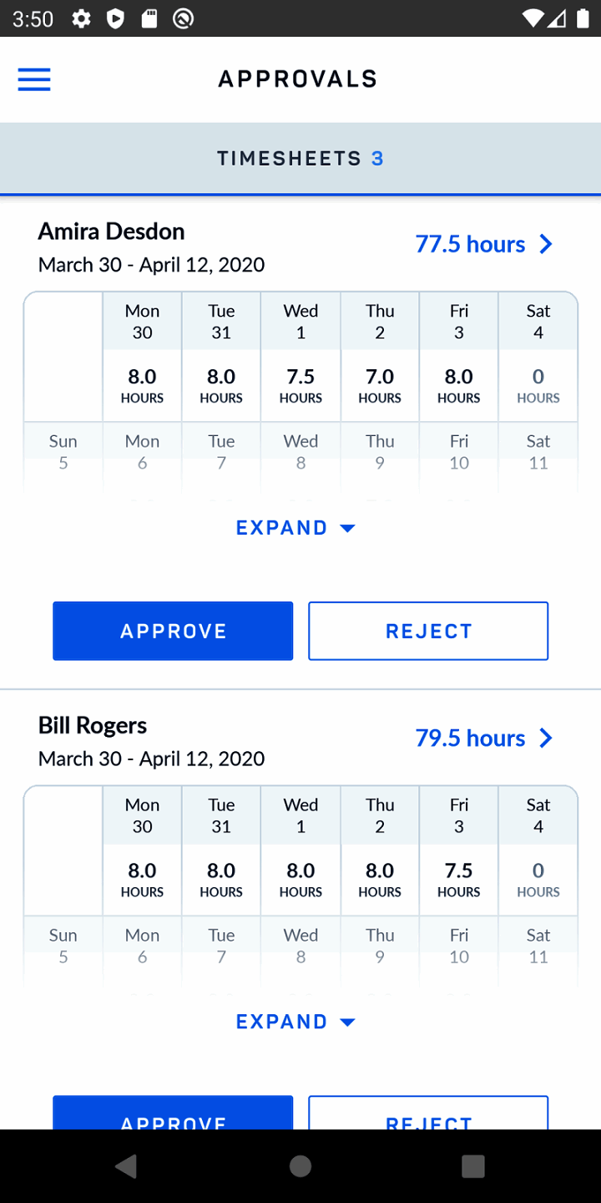Screen dimensions: 601x1203
Task: Select the Timesheets 3 tab
Action: tap(300, 159)
